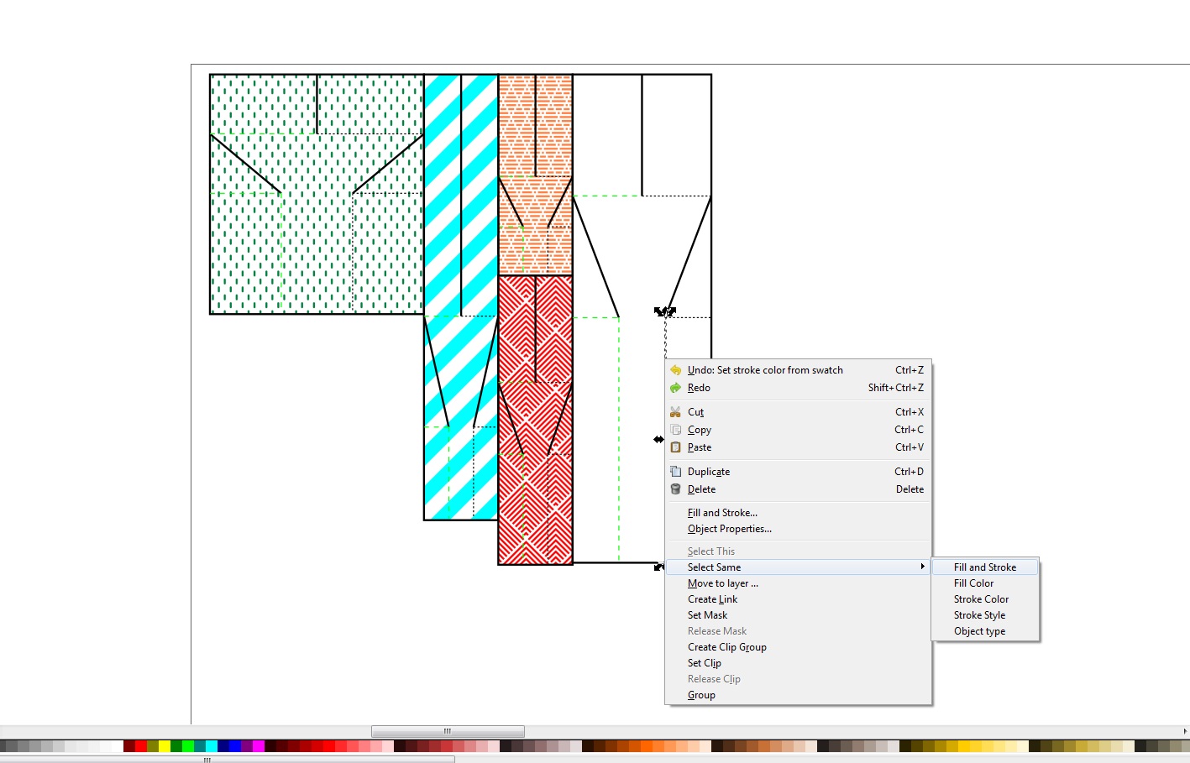Pick the maroon palette swatch
1190x763 pixels.
coord(129,746)
